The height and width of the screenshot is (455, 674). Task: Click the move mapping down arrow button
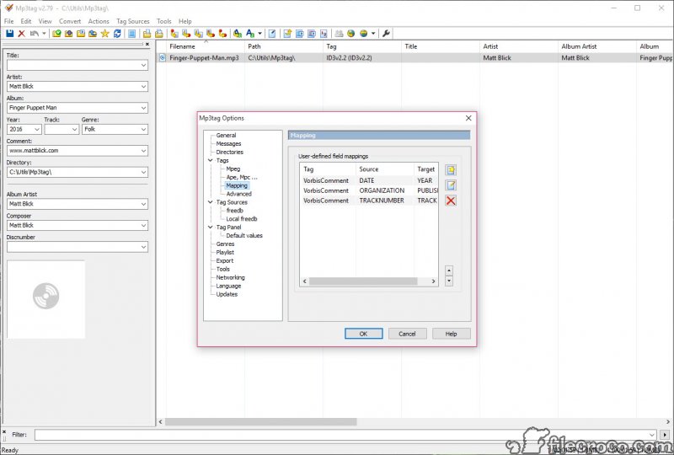(x=449, y=281)
